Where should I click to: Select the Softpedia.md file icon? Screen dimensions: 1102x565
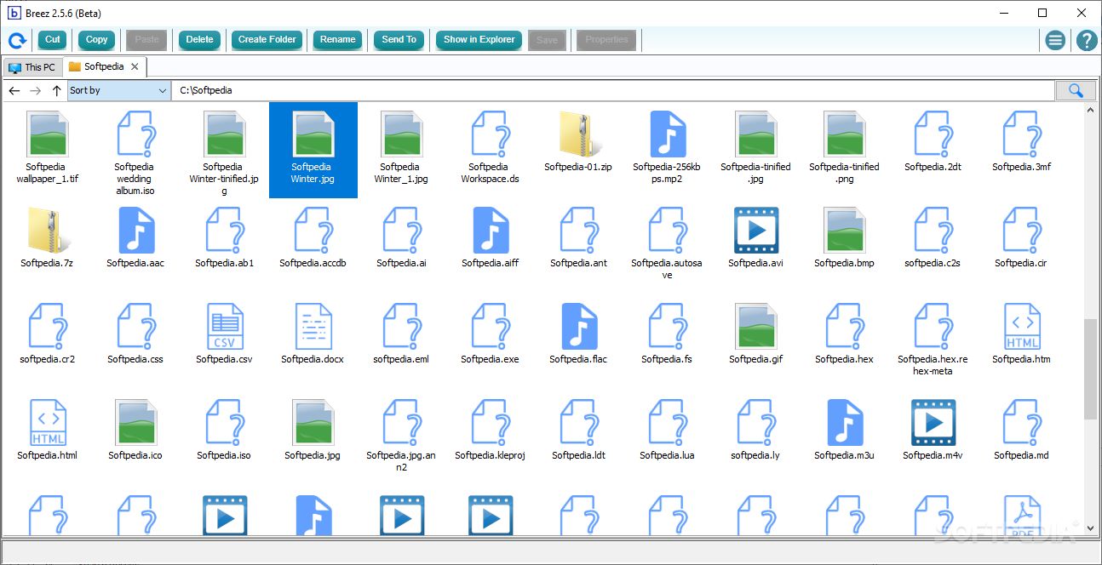click(x=1022, y=423)
